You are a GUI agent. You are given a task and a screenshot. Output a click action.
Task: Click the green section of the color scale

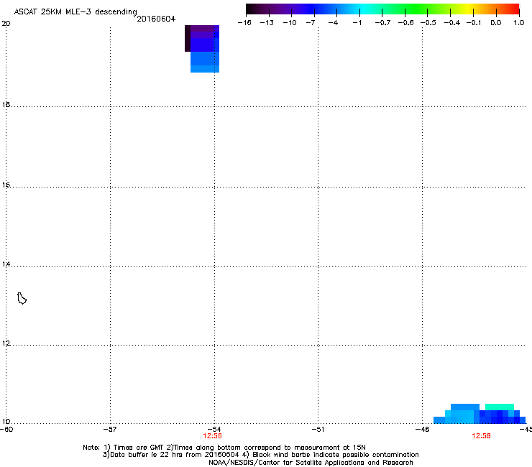pyautogui.click(x=417, y=9)
